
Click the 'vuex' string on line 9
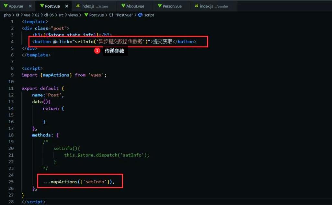pos(96,75)
